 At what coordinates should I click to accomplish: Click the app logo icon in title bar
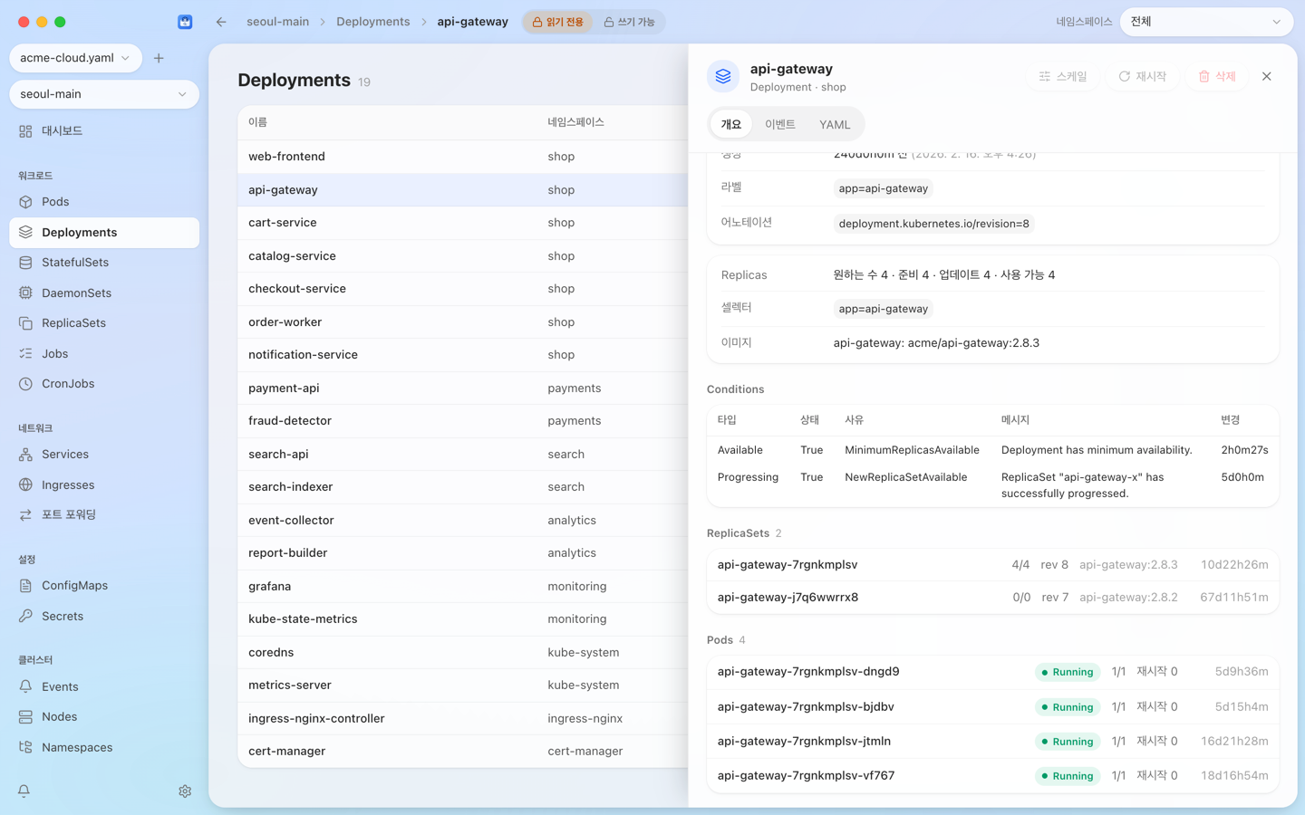click(185, 22)
